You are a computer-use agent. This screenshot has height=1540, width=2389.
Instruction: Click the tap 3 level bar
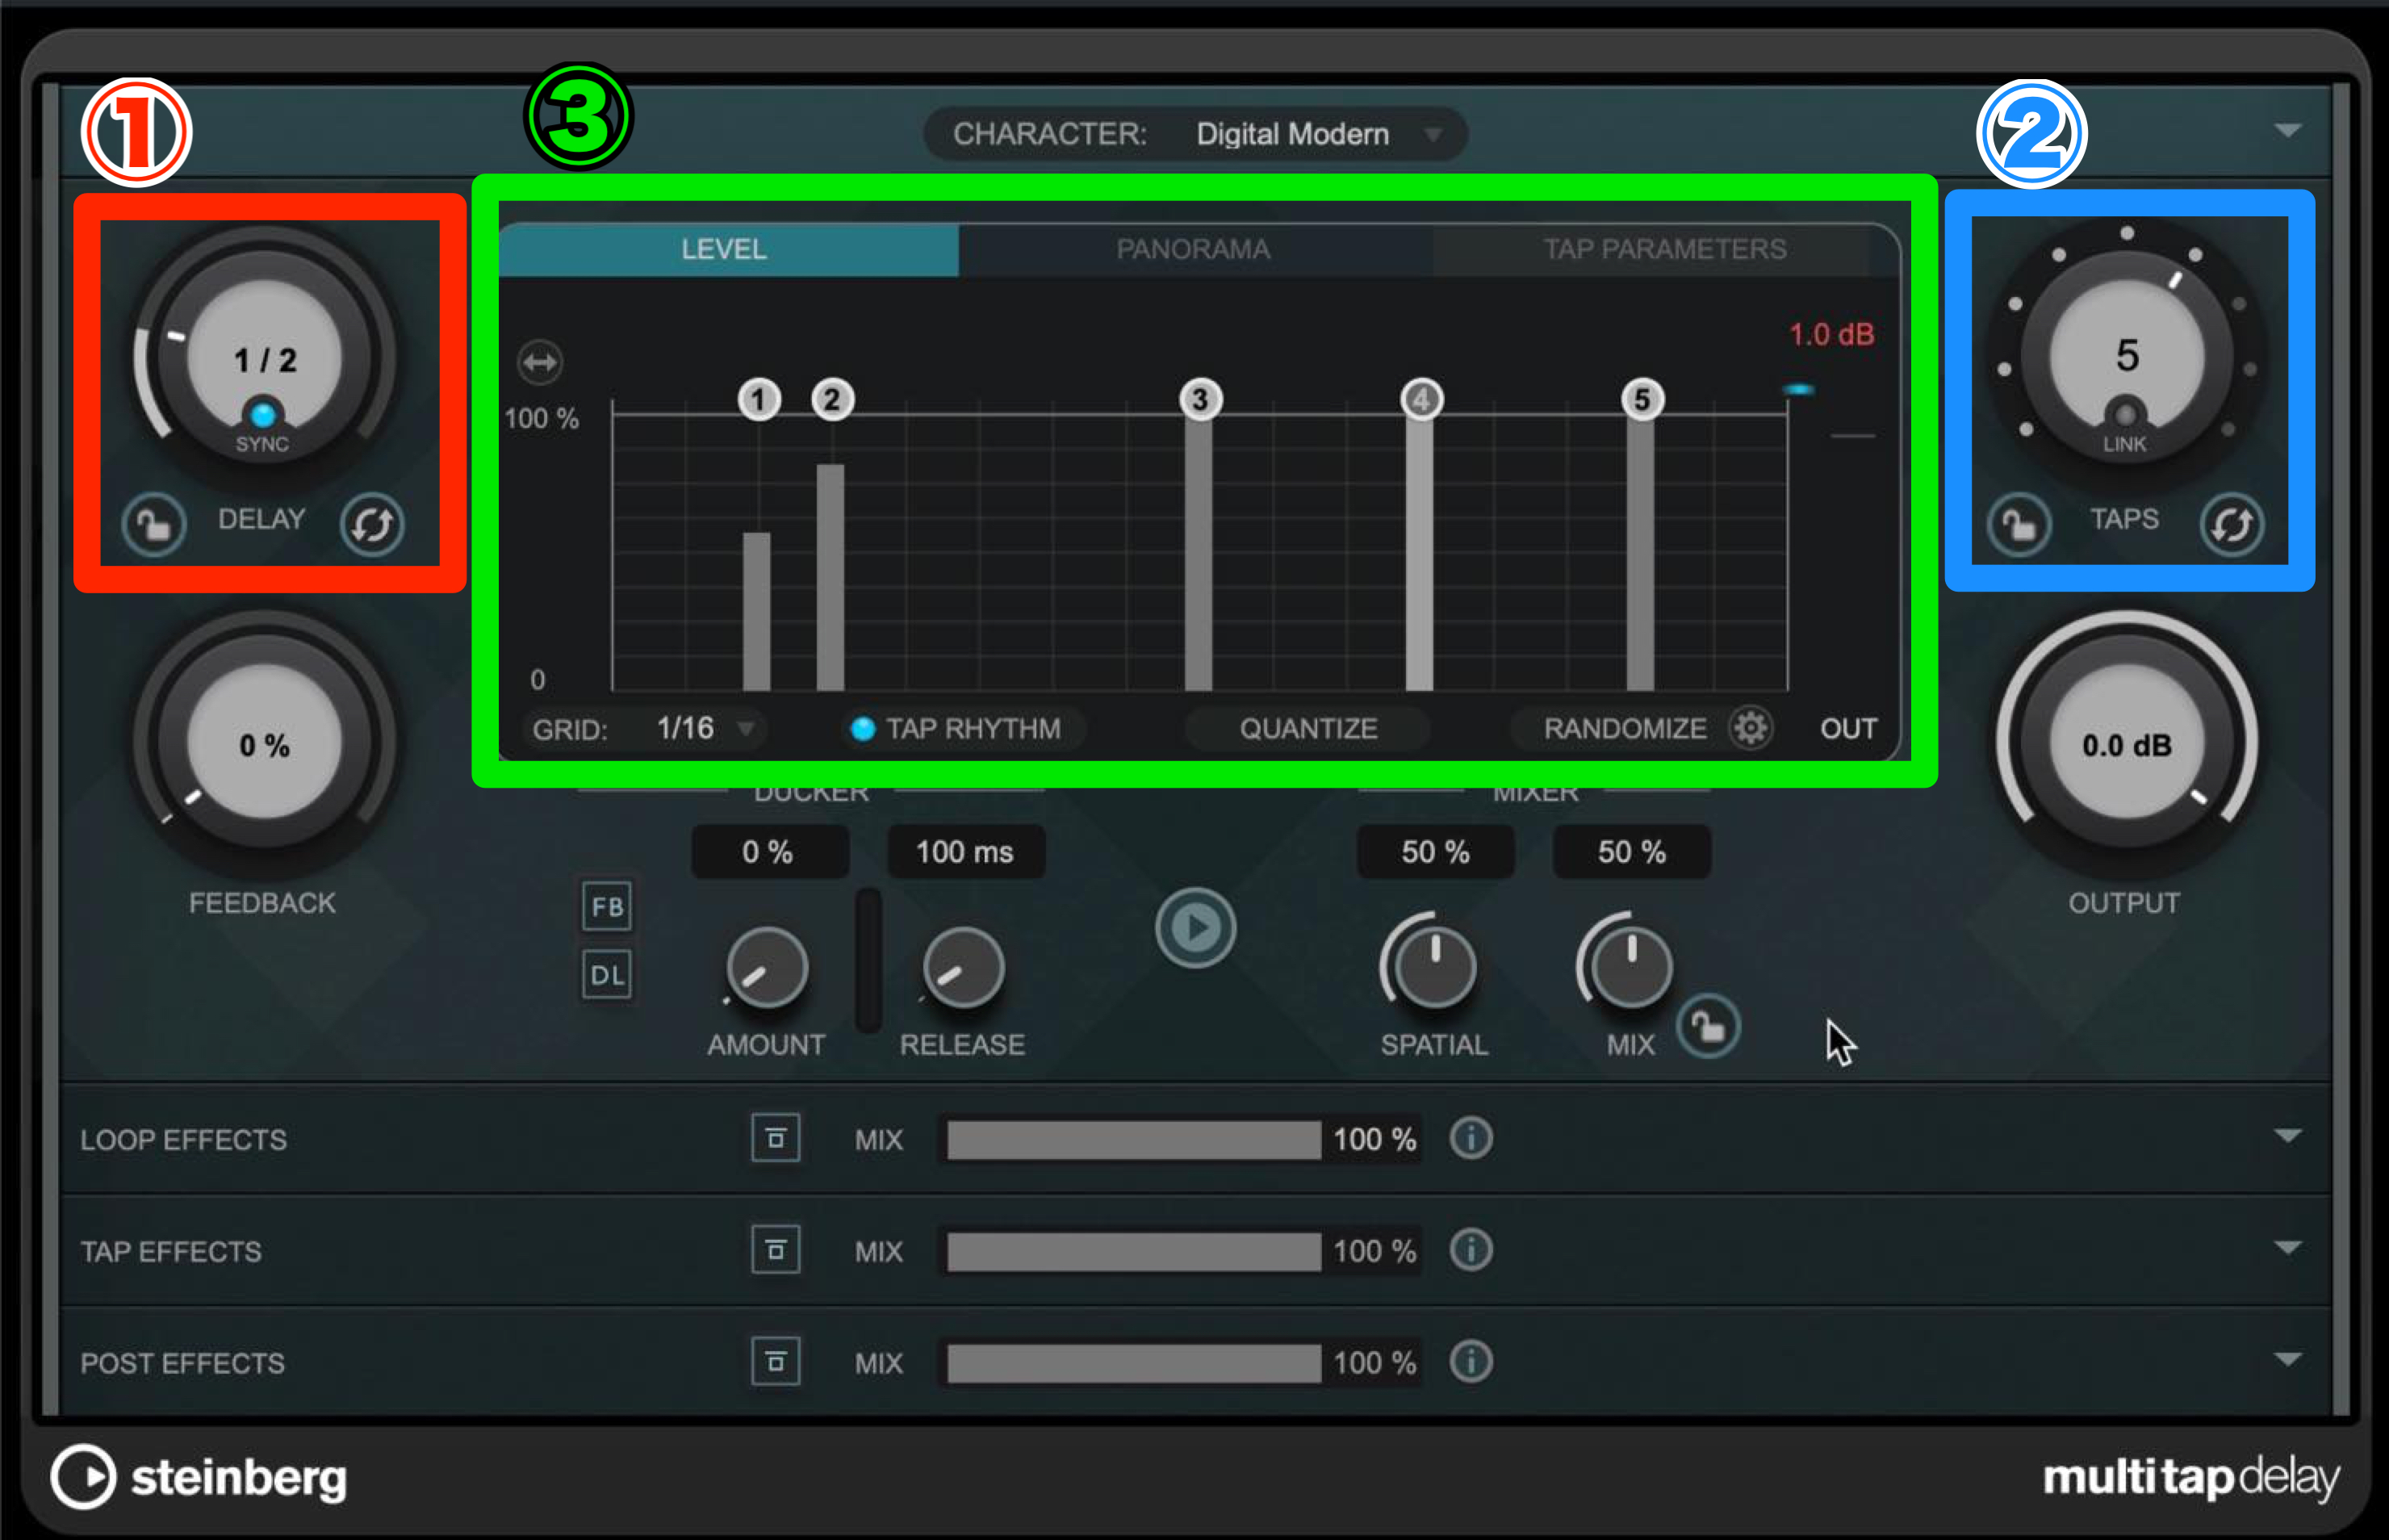click(x=1199, y=553)
